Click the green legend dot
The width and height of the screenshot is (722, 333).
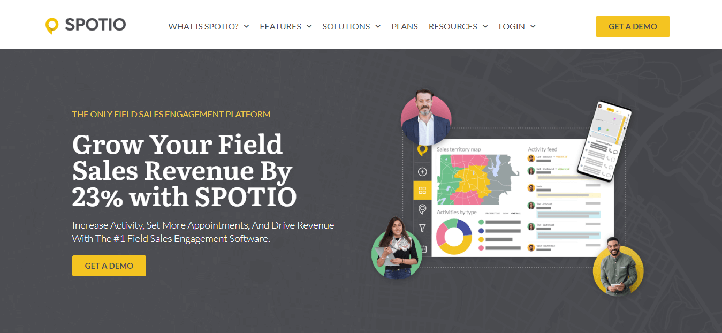point(481,222)
